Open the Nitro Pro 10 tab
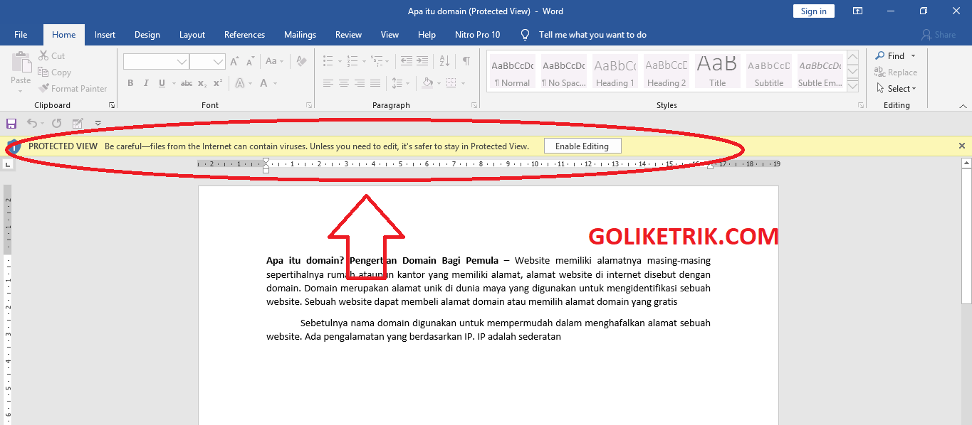This screenshot has height=425, width=972. (478, 35)
